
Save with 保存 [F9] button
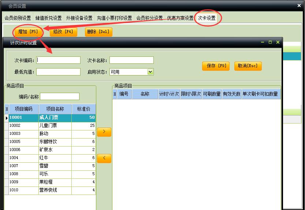coord(216,66)
